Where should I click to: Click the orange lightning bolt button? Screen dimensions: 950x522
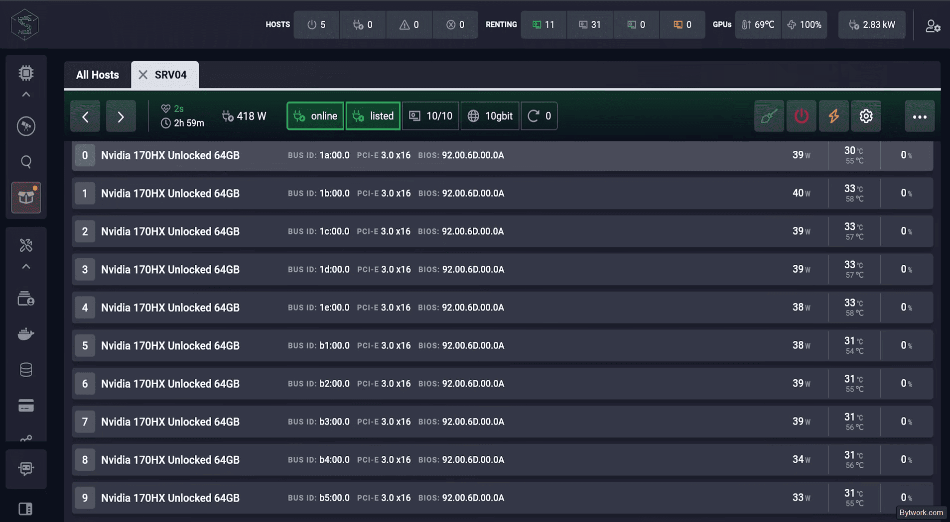coord(834,116)
